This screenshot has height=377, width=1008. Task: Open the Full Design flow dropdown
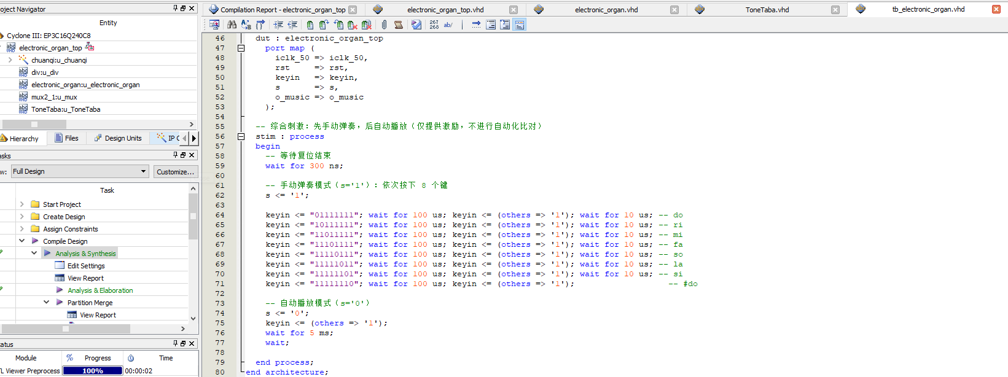[x=80, y=171]
